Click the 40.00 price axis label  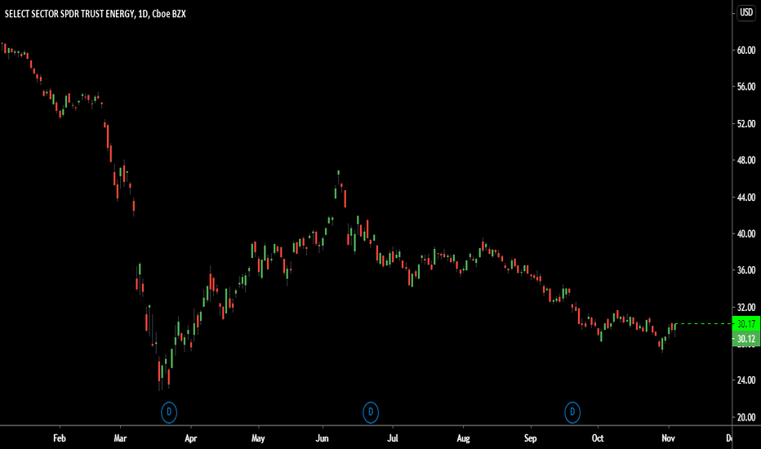click(x=746, y=233)
